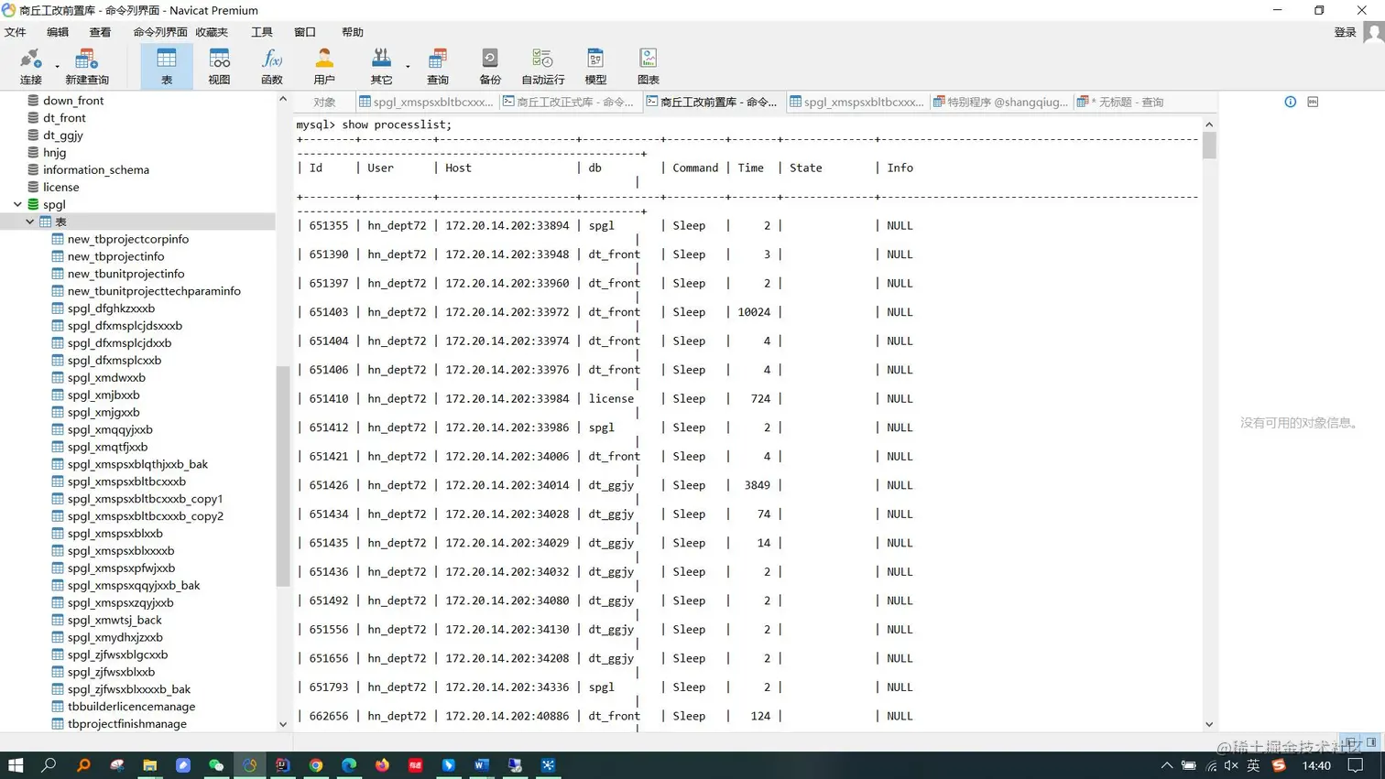Select the license database in tree
Screen dimensions: 1385x779
tap(61, 188)
